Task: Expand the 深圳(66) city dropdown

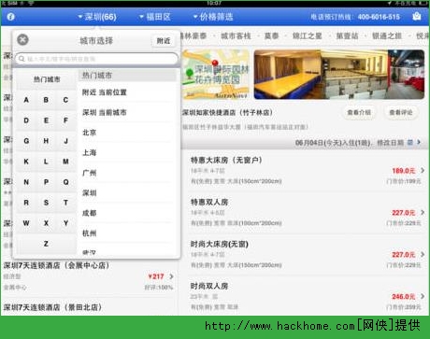Action: click(x=97, y=17)
